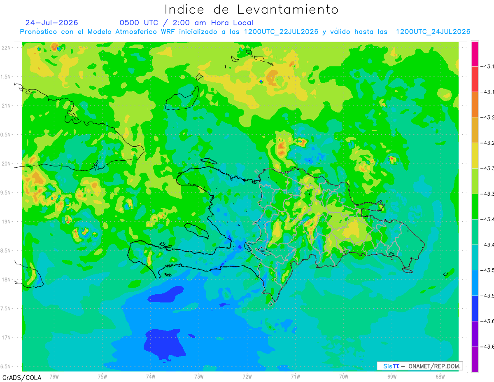Click the 'SisTT - ONAMET/REP.DOM.' credit box
494x382 pixels.
tap(419, 366)
